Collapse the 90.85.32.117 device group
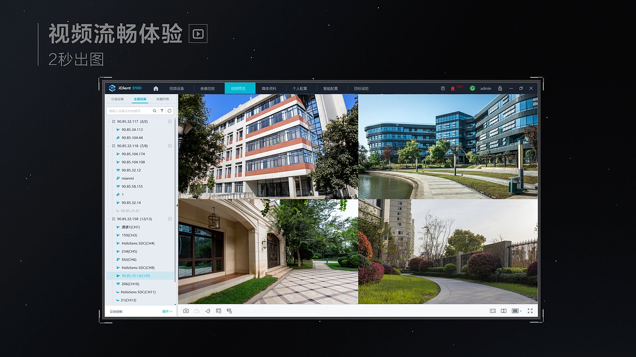Image resolution: width=636 pixels, height=357 pixels. [x=109, y=121]
